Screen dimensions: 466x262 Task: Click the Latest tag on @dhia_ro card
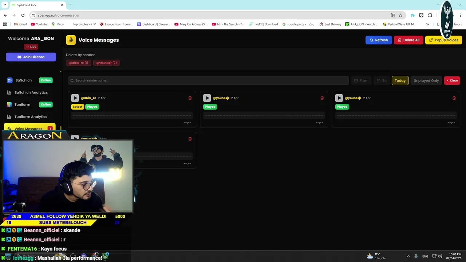point(78,107)
